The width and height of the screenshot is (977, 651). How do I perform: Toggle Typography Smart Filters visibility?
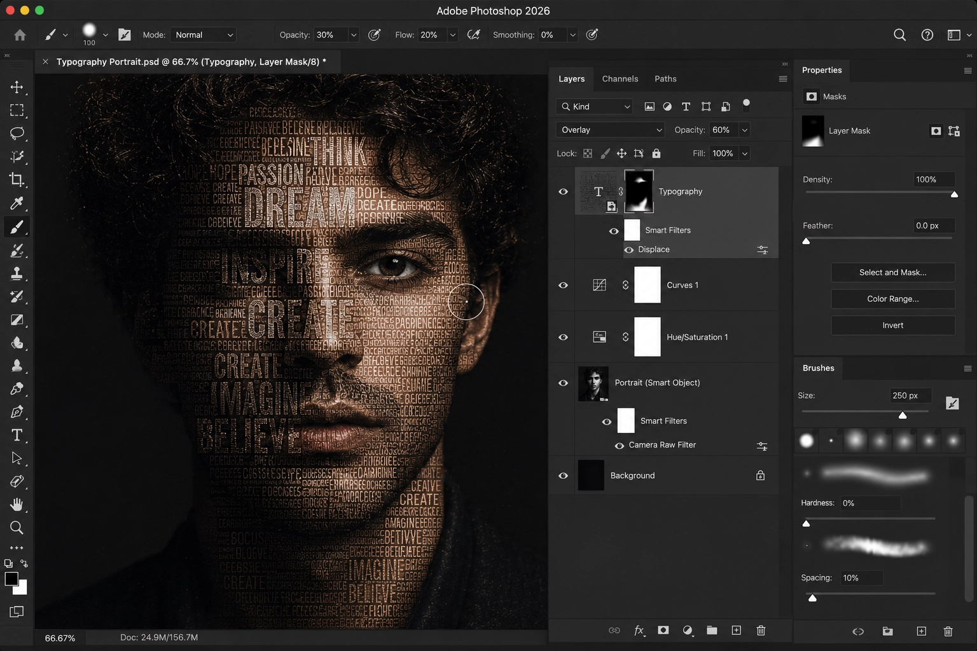[614, 231]
